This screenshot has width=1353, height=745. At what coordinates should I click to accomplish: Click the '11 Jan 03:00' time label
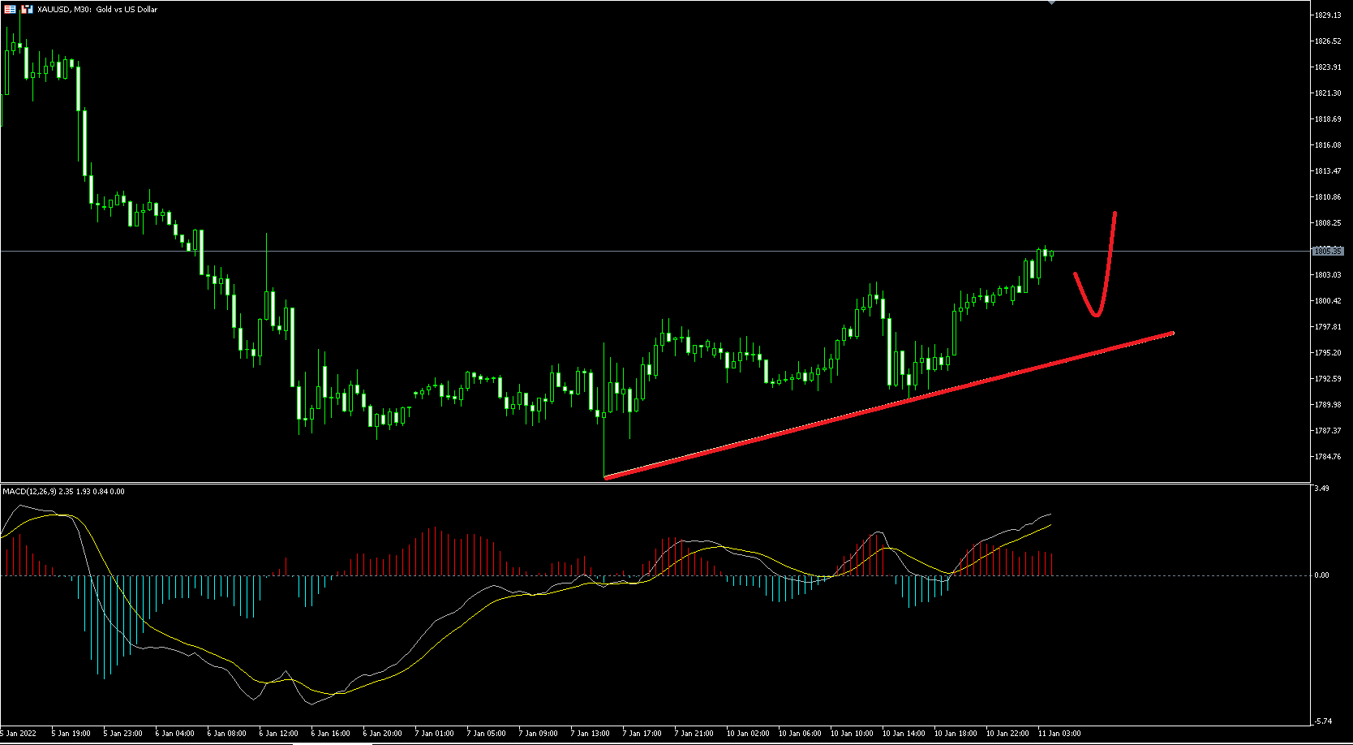[1059, 734]
